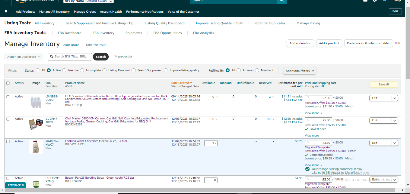Screen dimensions: 410x194
Task: Open the settings gear in the top bar
Action: click(x=375, y=1)
